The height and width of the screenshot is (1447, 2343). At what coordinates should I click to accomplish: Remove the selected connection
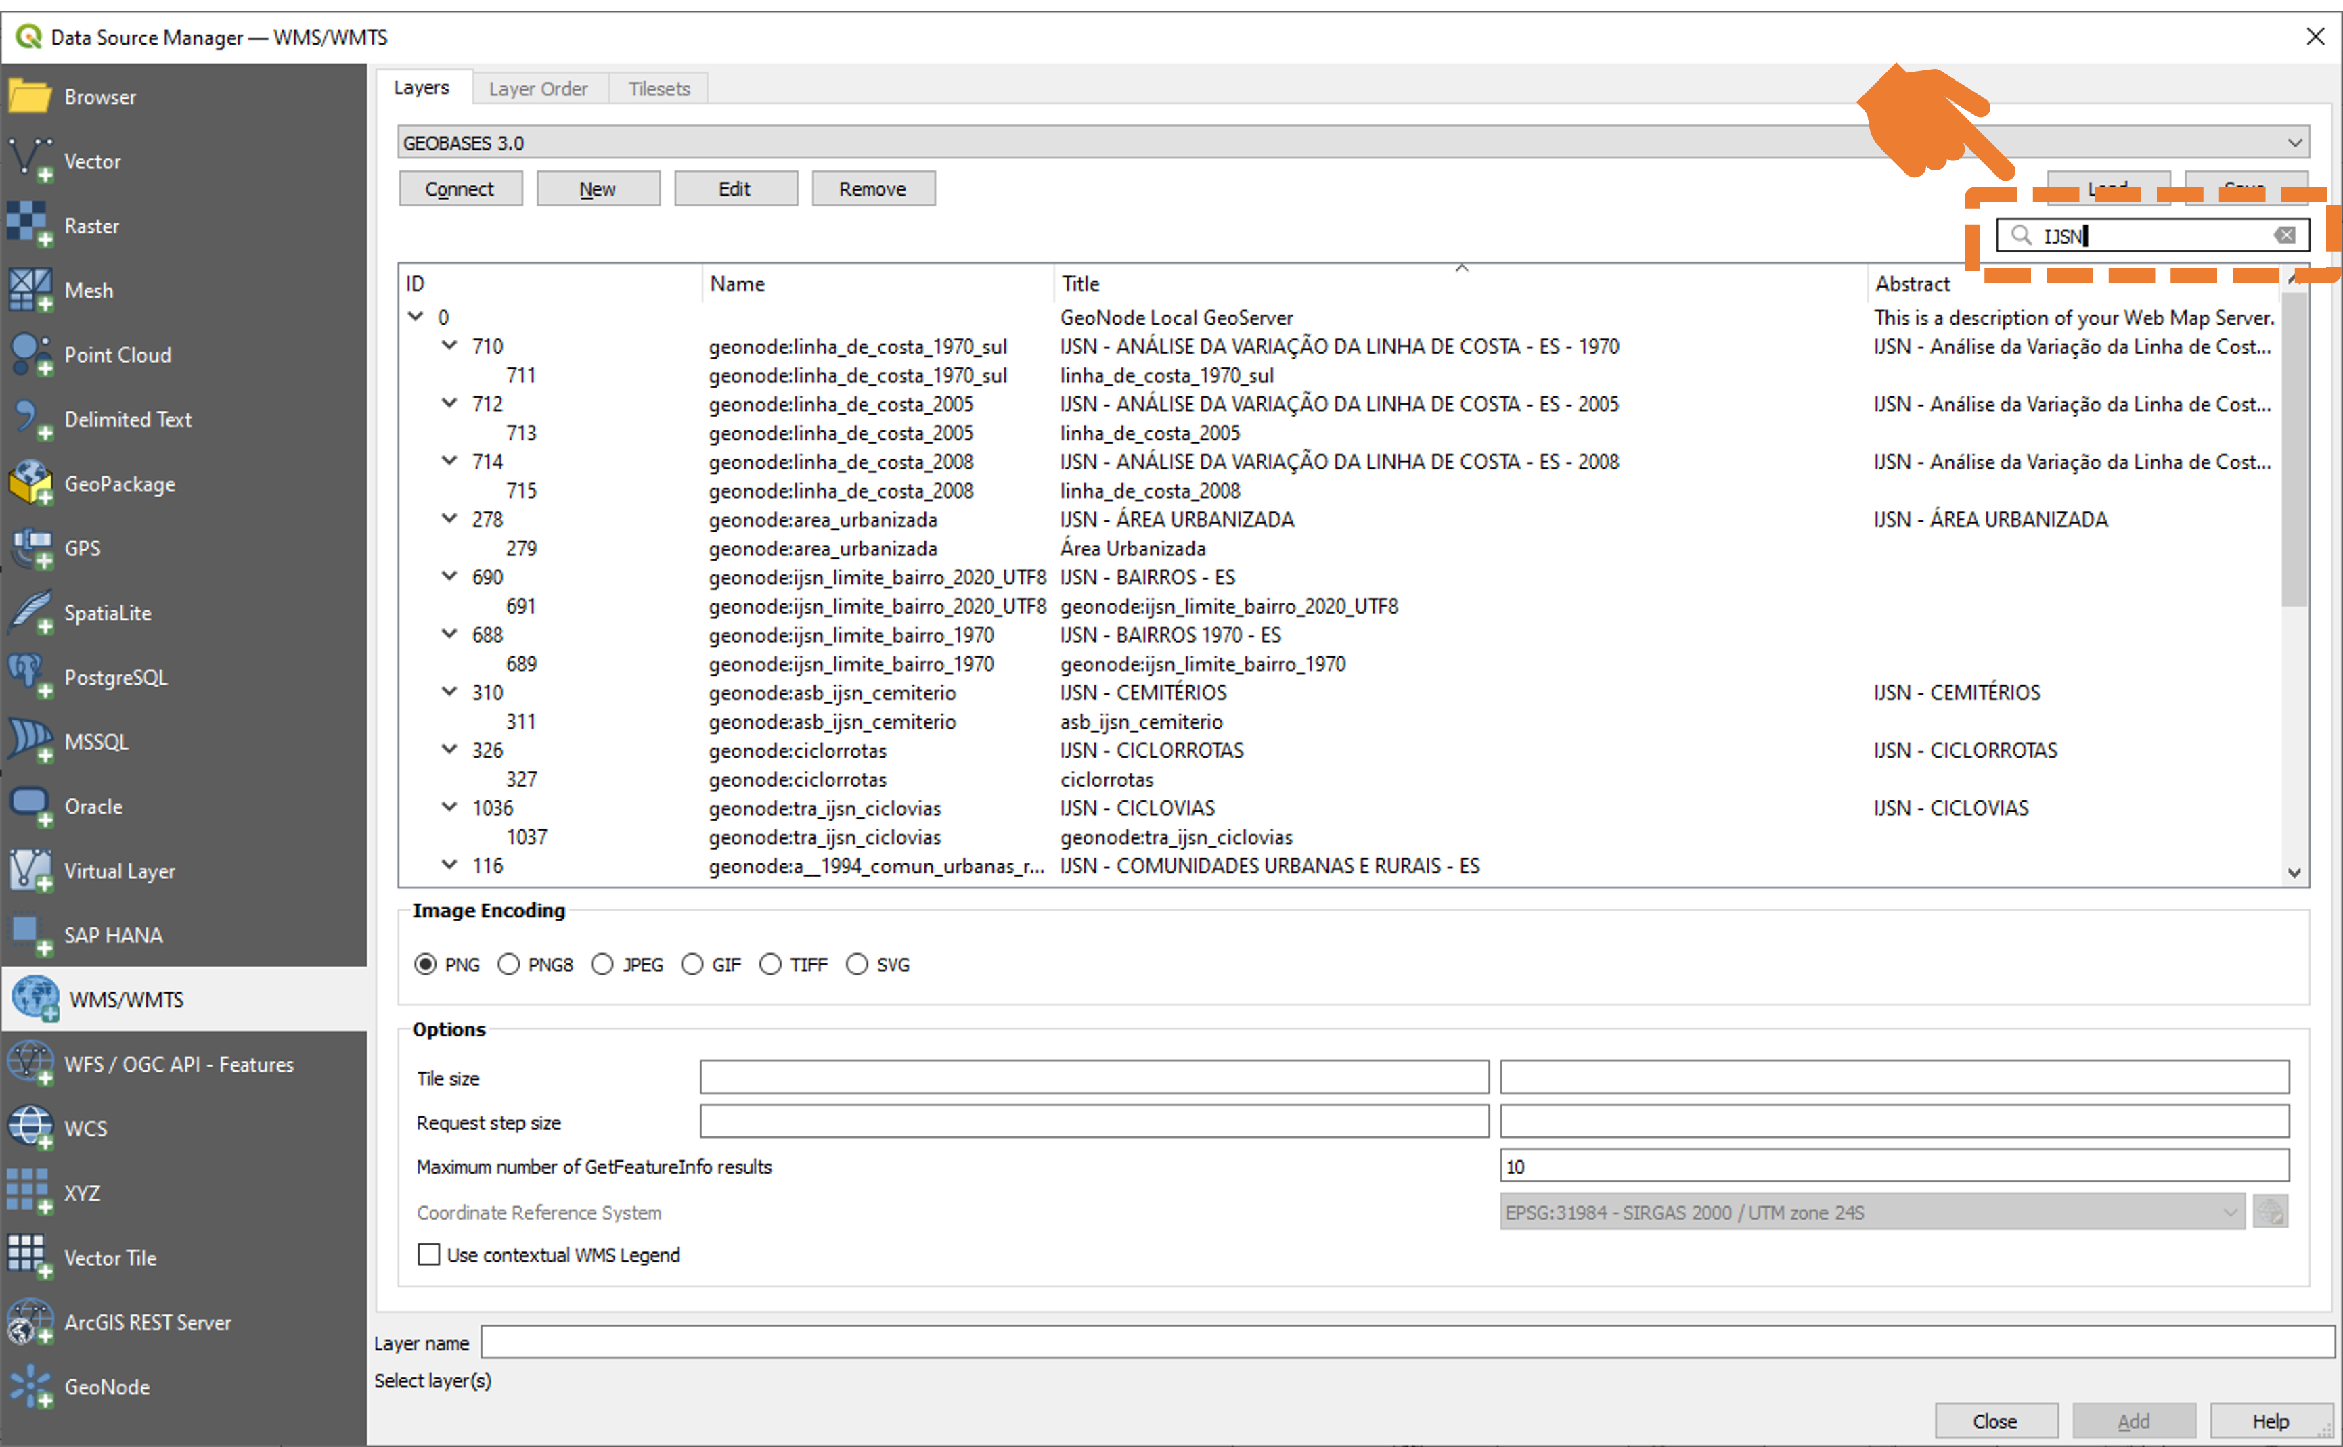(x=873, y=189)
